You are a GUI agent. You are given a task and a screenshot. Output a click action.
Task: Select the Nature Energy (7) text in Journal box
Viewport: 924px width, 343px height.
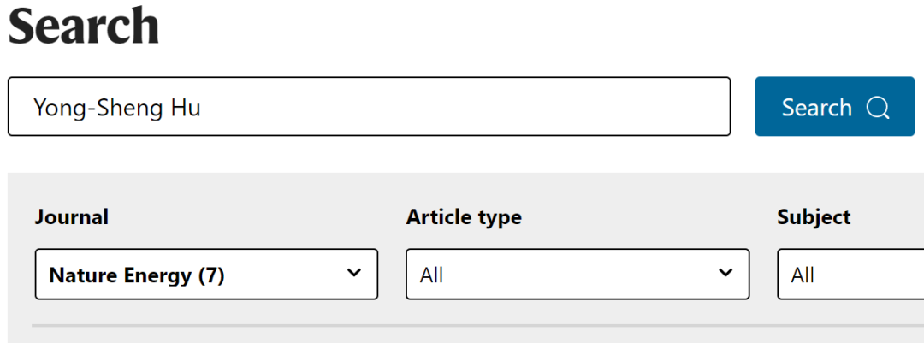click(x=137, y=275)
